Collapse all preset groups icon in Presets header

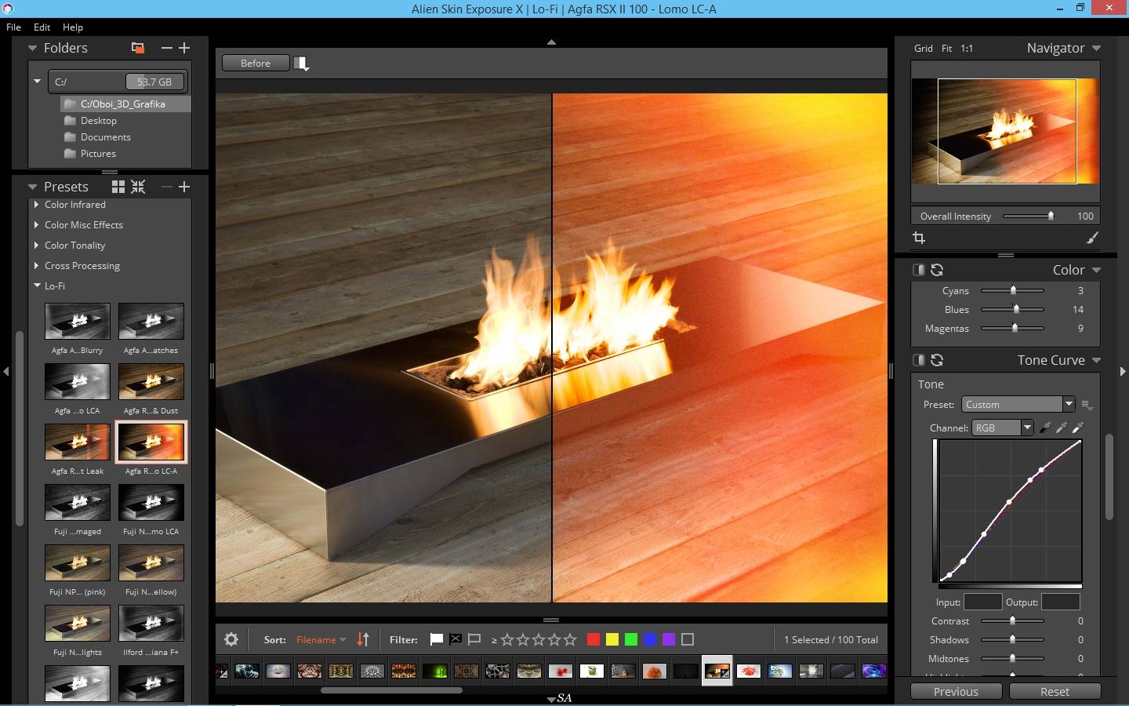tap(138, 187)
